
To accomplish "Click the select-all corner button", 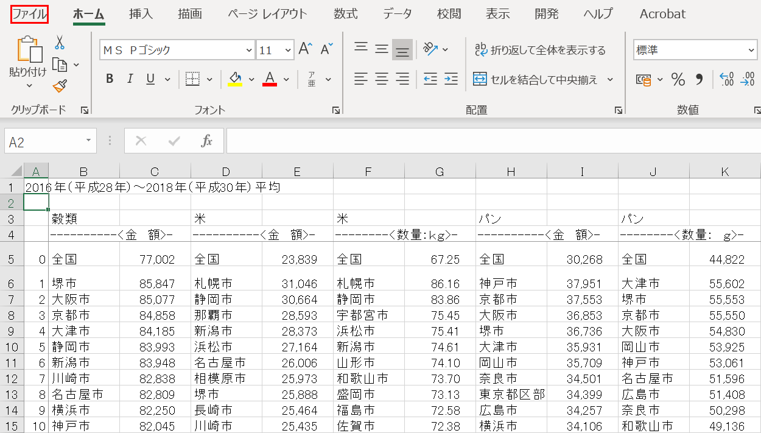I will pyautogui.click(x=12, y=171).
